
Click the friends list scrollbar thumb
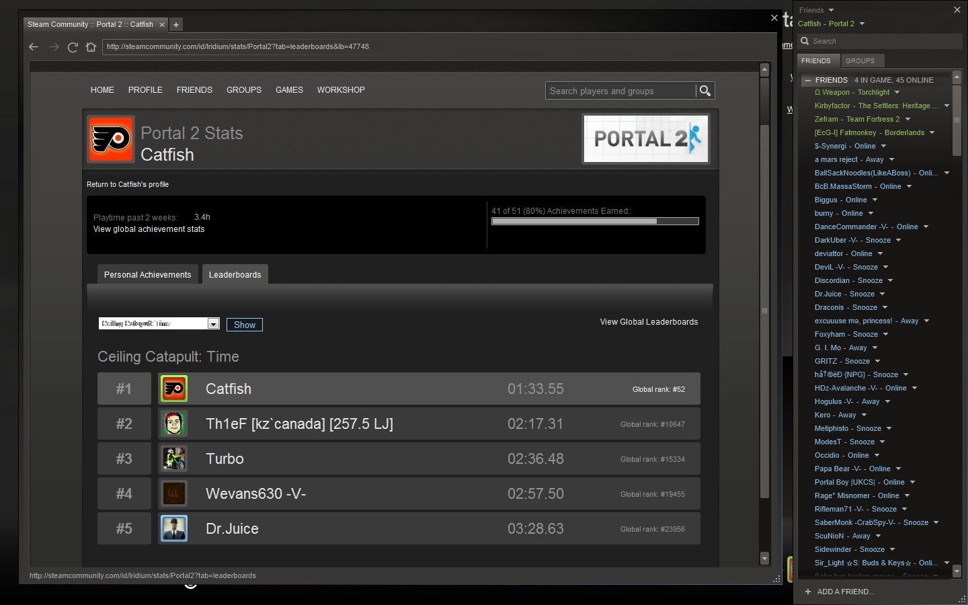click(x=957, y=120)
